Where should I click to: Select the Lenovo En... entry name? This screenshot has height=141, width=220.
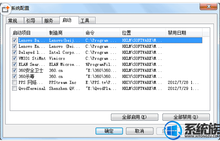(32, 46)
